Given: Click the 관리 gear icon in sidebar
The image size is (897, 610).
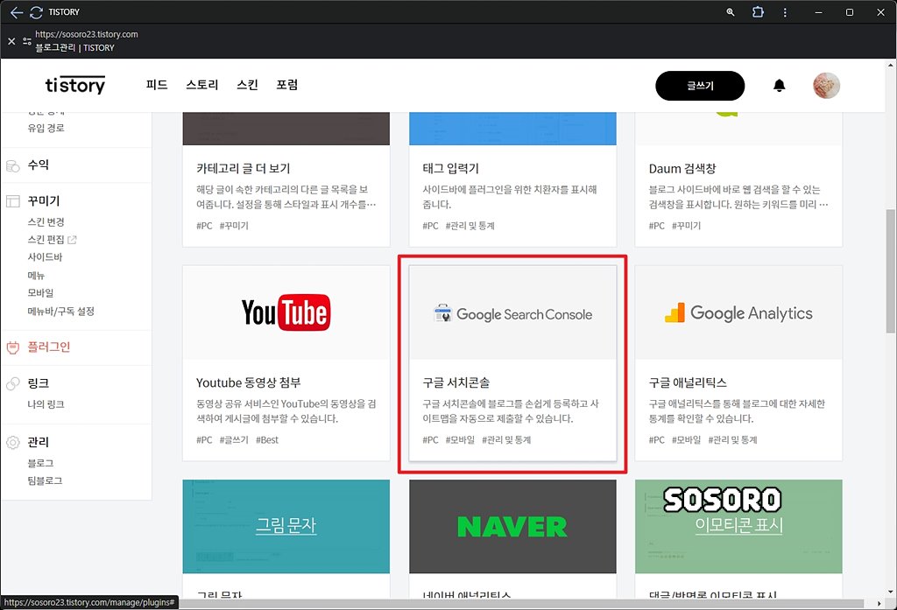Looking at the screenshot, I should (12, 443).
